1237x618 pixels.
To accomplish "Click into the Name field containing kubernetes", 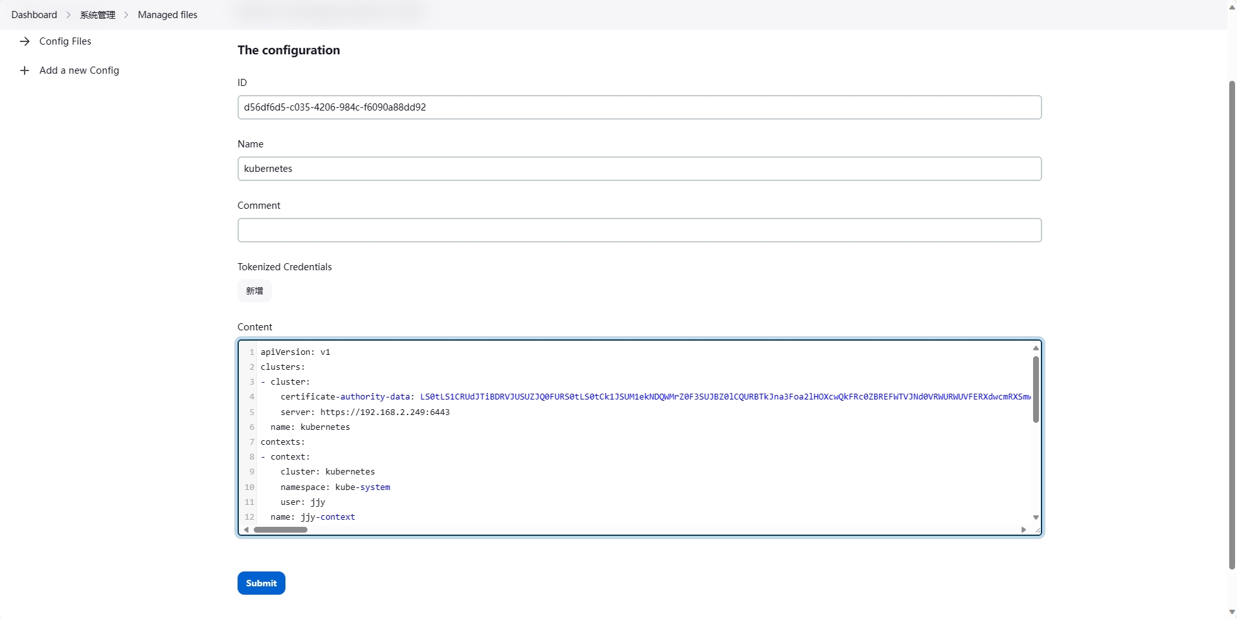I will pyautogui.click(x=640, y=169).
